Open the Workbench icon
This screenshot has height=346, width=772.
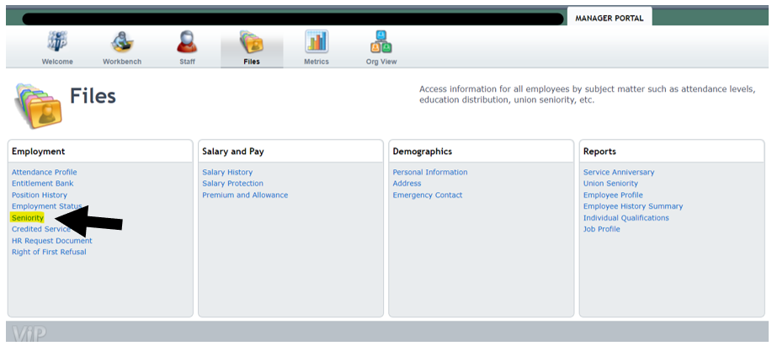[122, 42]
